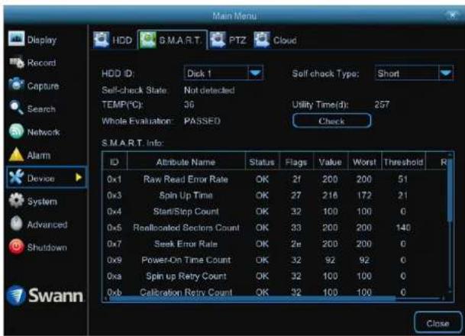Viewport: 465px width, 336px height.
Task: Select the Raw Read Error Rate row
Action: 275,179
